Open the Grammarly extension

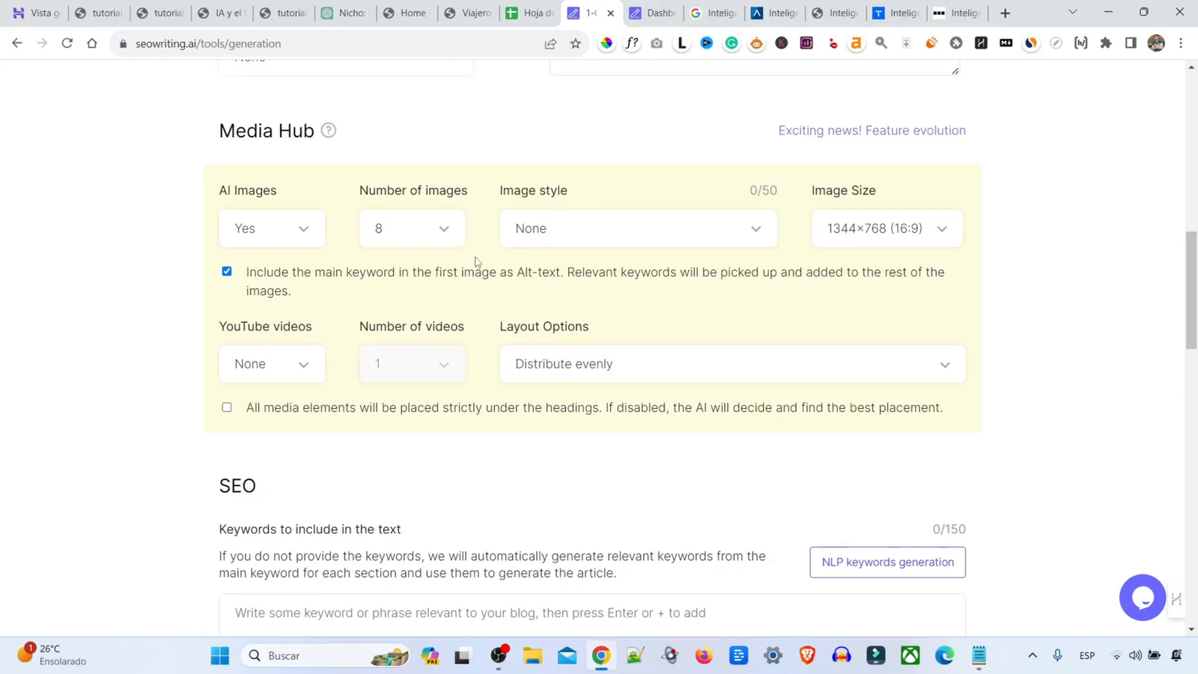tap(732, 43)
